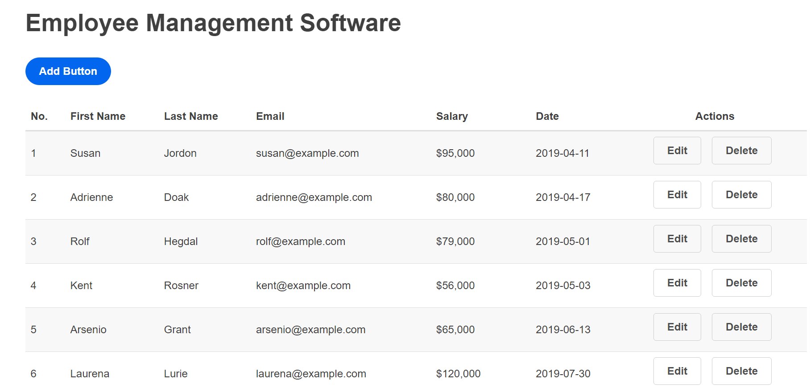Click the date 2019-04-11
Screen dimensions: 810x388
pyautogui.click(x=562, y=153)
